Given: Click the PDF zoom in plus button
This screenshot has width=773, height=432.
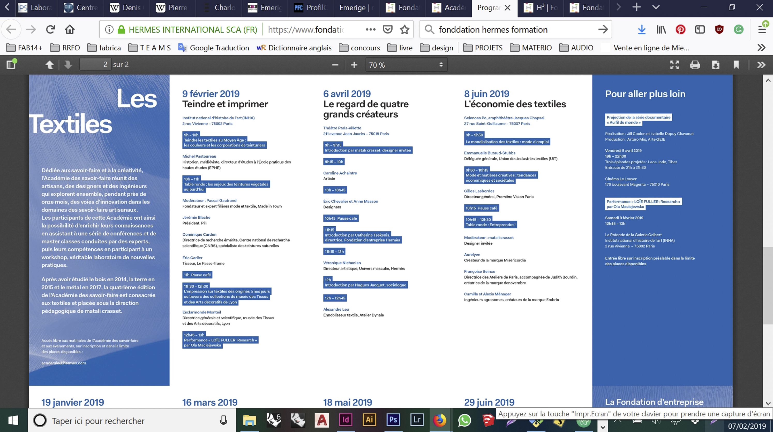Looking at the screenshot, I should click(354, 65).
